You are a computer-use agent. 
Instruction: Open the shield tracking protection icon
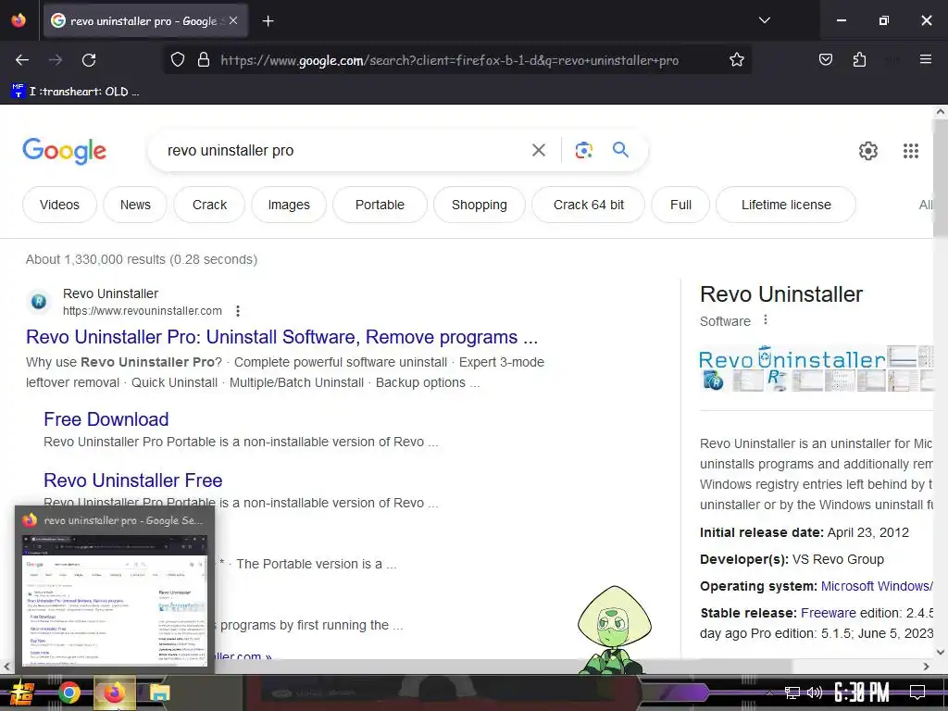click(177, 60)
